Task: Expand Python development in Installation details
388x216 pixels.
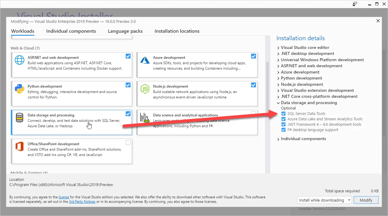Action: pos(278,78)
